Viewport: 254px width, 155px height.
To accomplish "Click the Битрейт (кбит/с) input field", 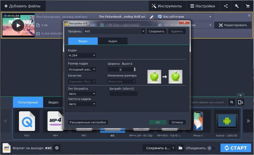I will point(123,94).
